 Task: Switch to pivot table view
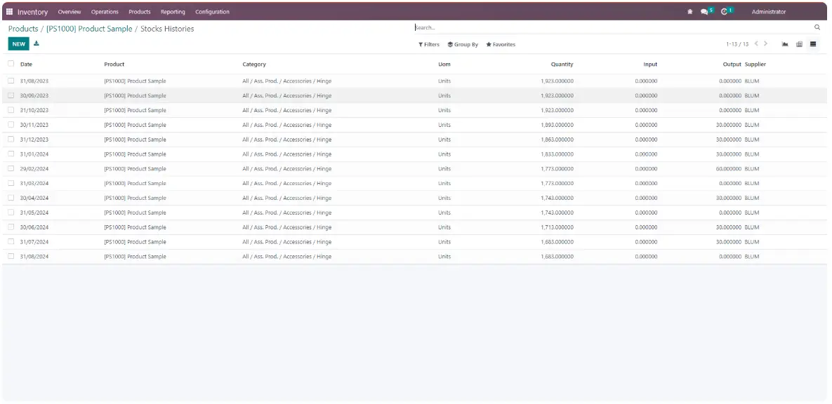point(799,44)
